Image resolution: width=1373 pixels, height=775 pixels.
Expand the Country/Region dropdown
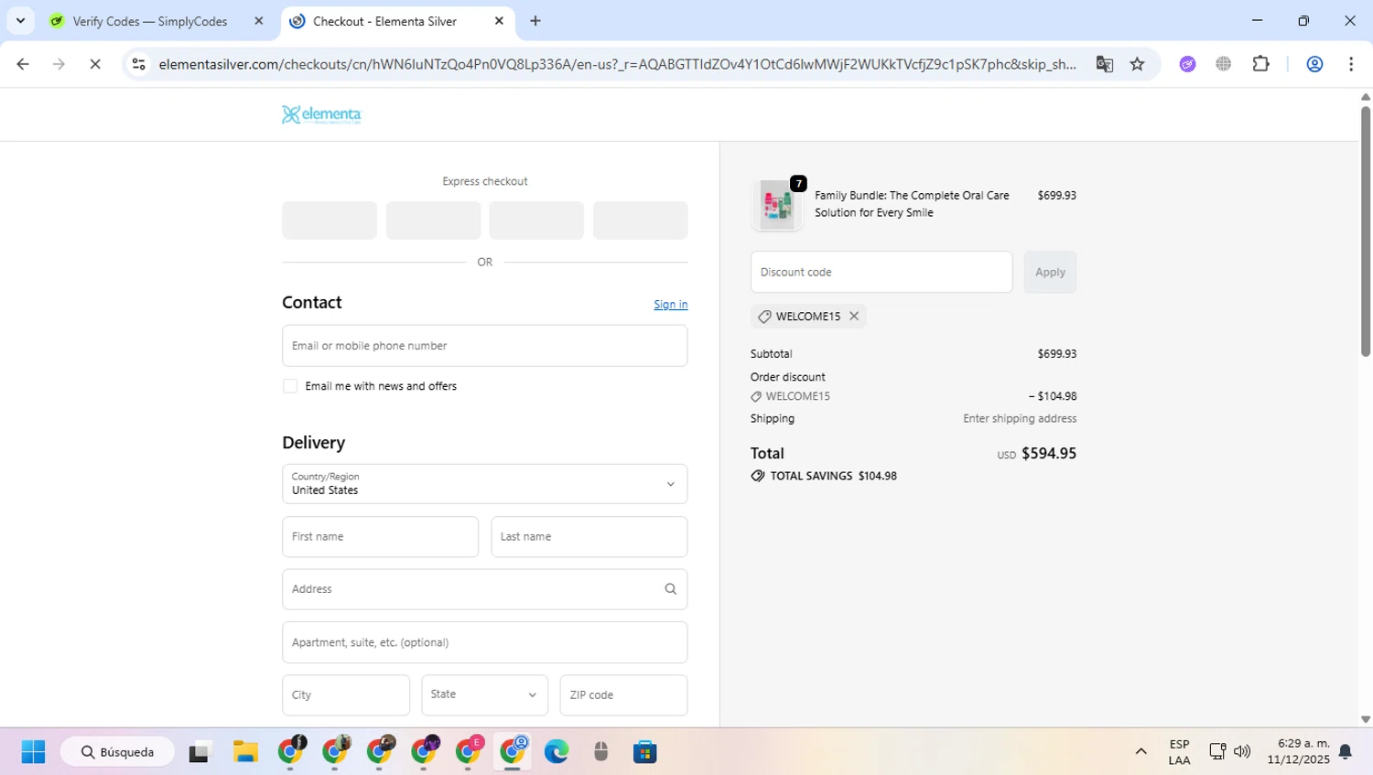point(485,484)
